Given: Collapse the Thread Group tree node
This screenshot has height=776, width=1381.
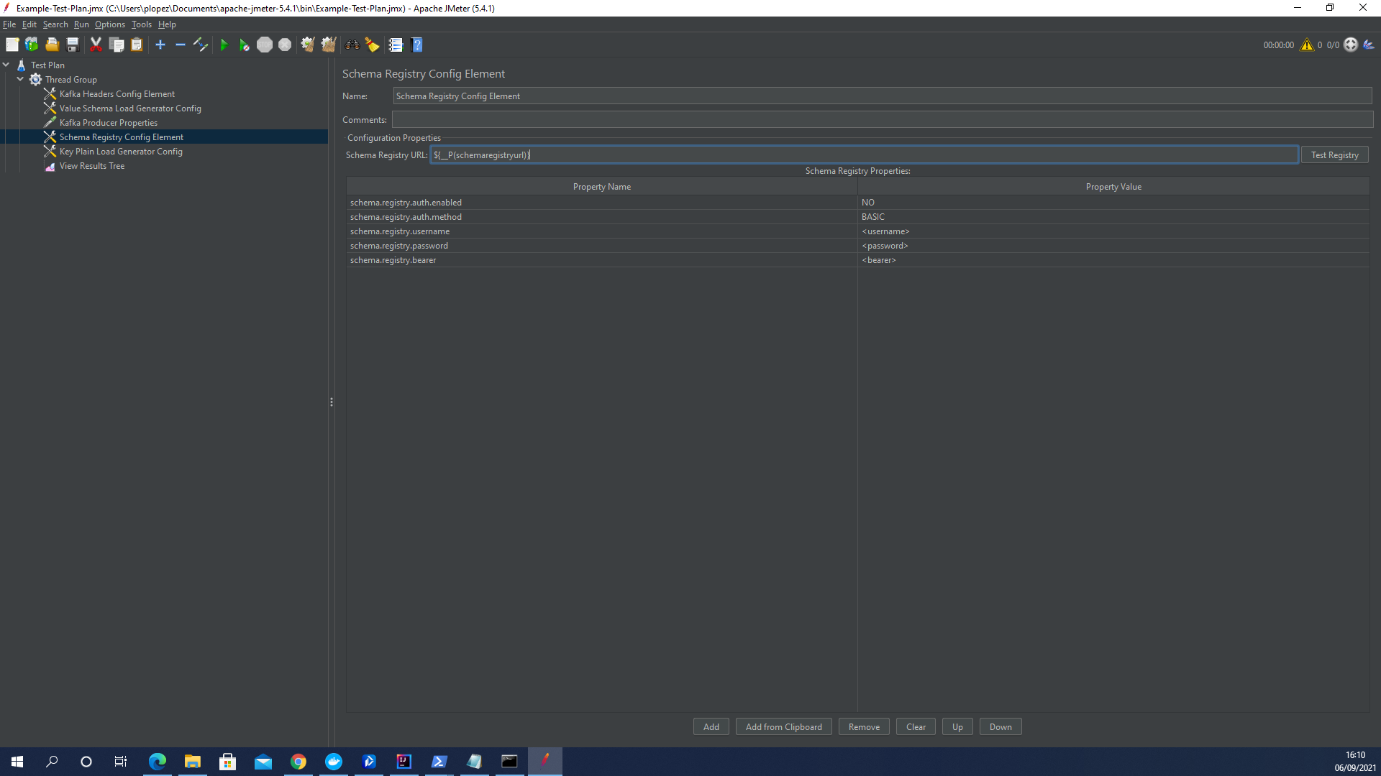Looking at the screenshot, I should (x=20, y=79).
